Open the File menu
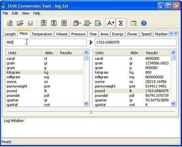182x147 pixels. [5, 13]
